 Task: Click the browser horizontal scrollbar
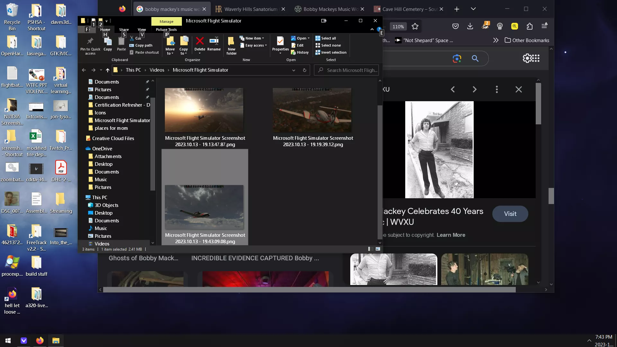tap(309, 290)
